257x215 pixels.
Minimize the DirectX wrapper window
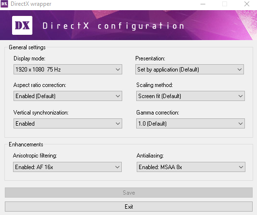point(203,4)
